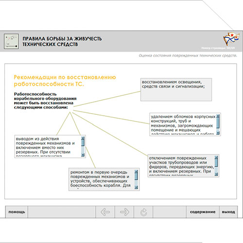Click the bold text 'Работоспособность корабельного оборудования'
243x243 pixels.
(45, 96)
